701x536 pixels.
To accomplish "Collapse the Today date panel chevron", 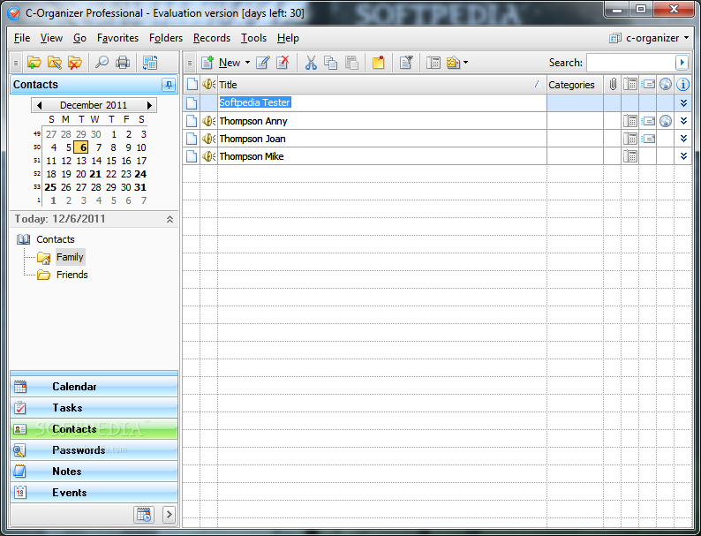I will click(170, 219).
